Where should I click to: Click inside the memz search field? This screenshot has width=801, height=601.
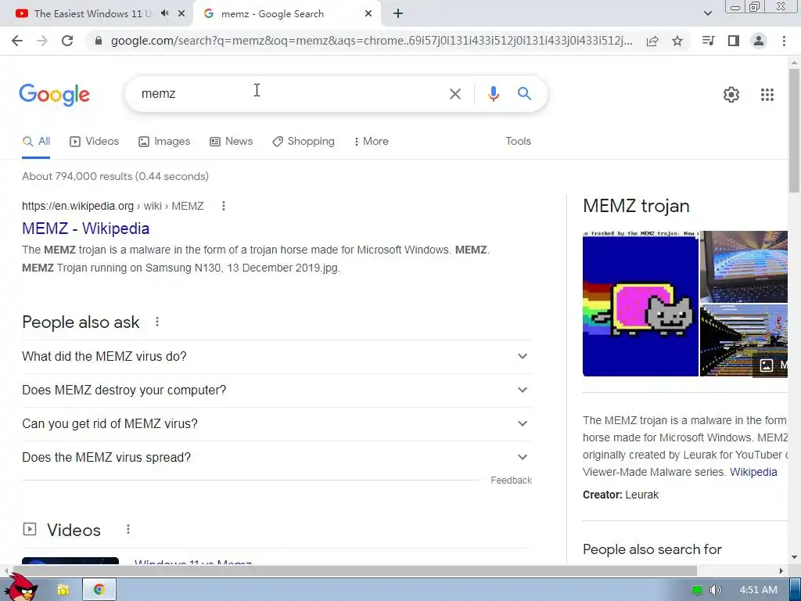(286, 94)
